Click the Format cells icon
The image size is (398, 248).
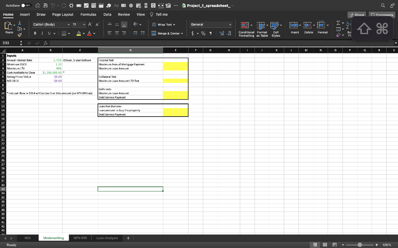pos(321,25)
